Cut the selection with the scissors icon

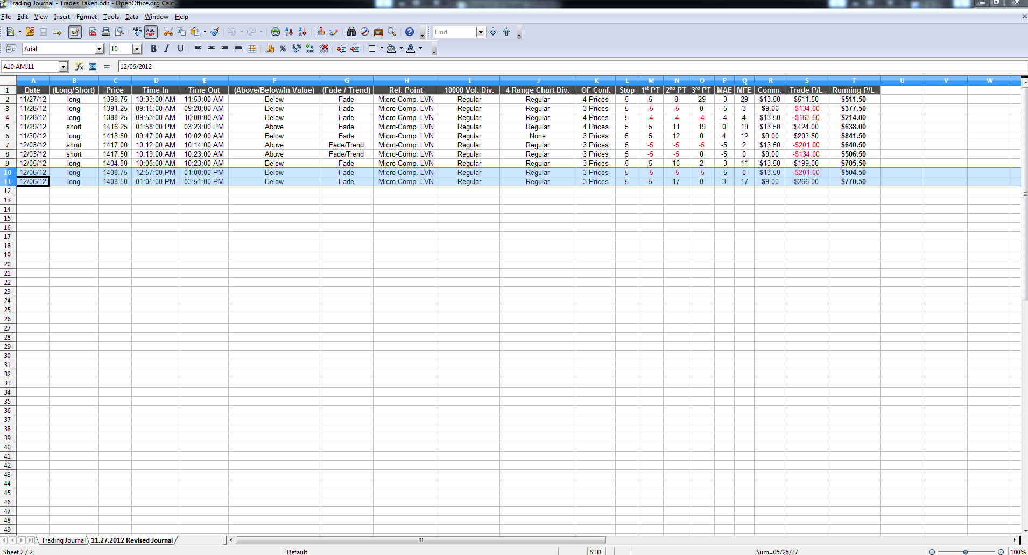click(x=168, y=32)
